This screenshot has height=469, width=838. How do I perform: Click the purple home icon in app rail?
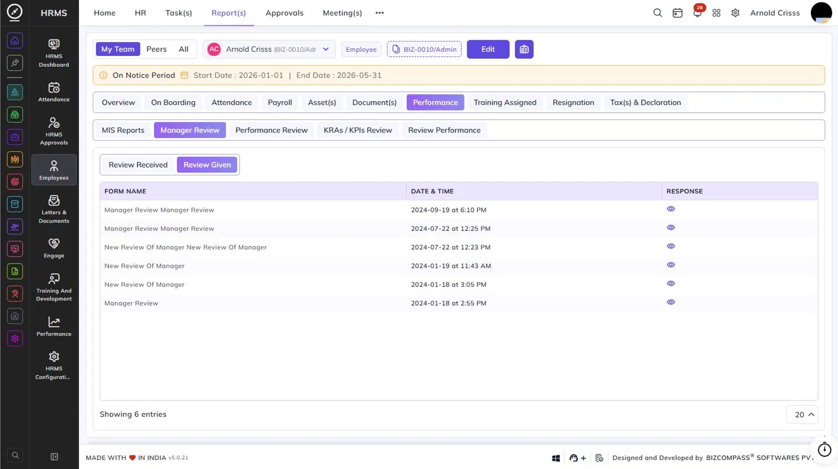[15, 41]
